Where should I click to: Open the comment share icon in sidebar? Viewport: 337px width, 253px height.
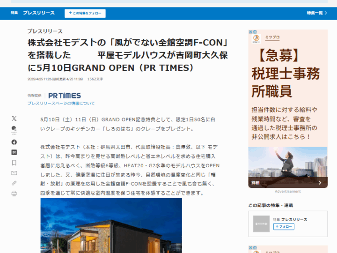pyautogui.click(x=14, y=130)
